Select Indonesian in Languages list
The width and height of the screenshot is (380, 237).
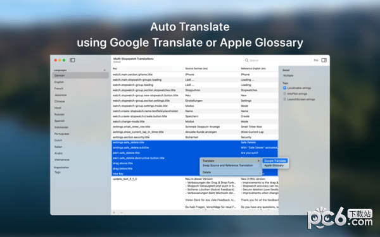pos(80,127)
